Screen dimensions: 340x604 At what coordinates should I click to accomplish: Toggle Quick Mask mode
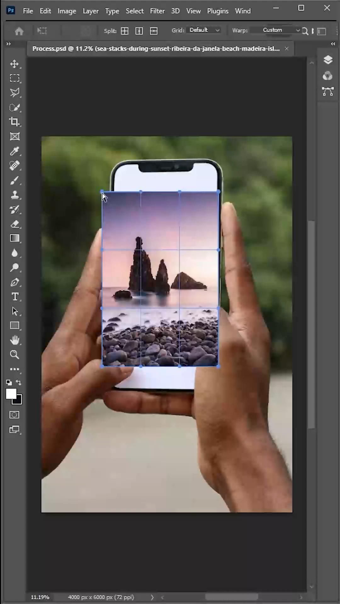click(x=14, y=415)
